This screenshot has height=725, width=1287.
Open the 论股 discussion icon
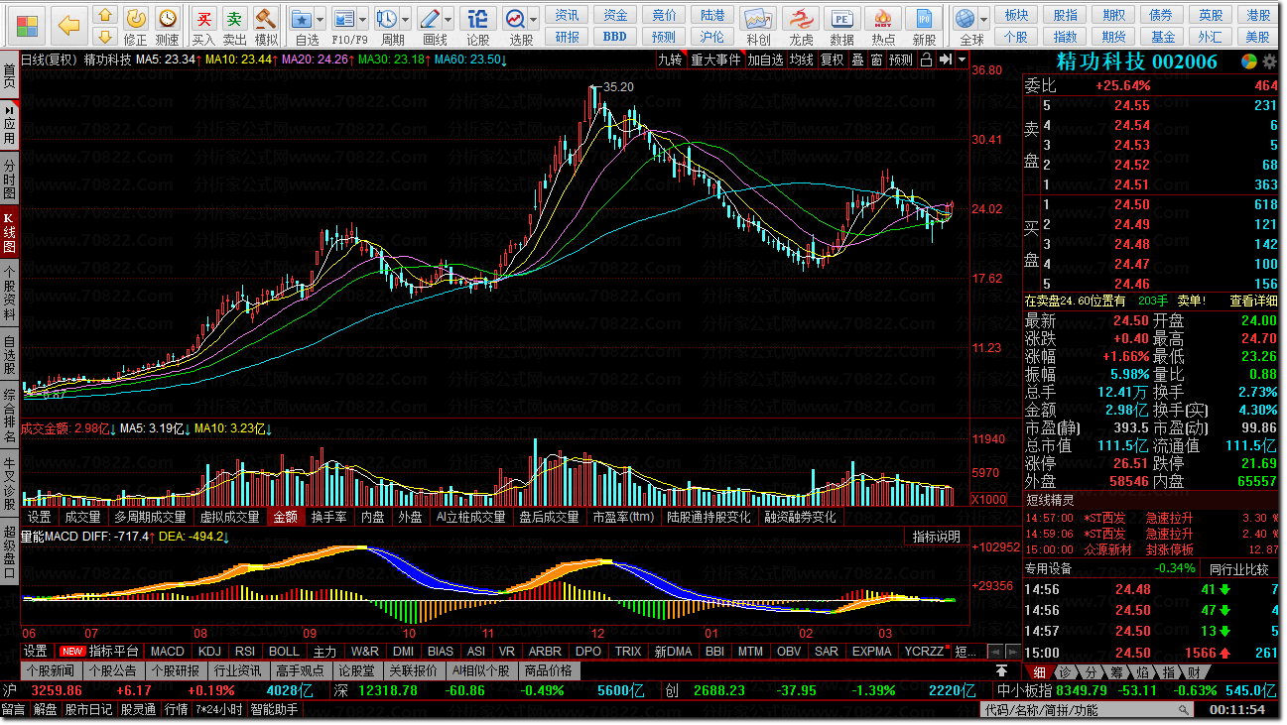pos(477,18)
